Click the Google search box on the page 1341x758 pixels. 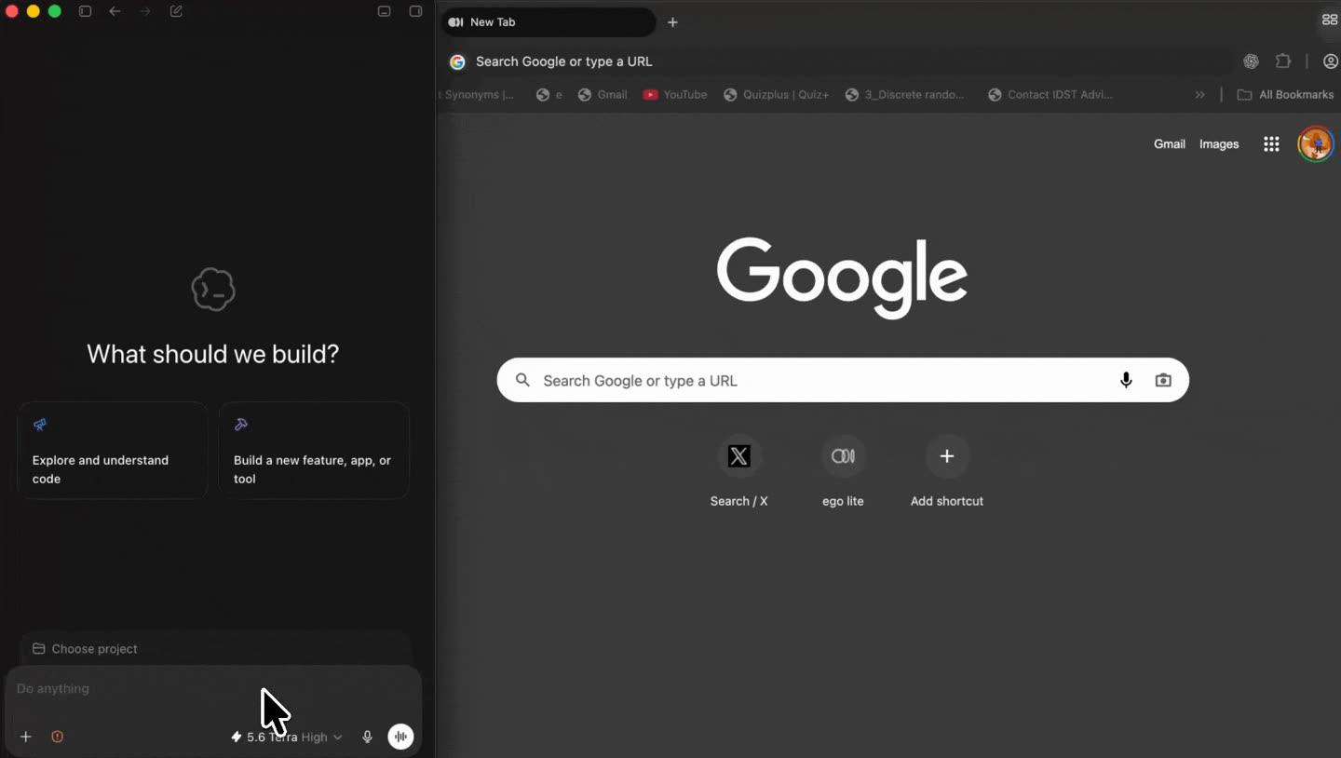pyautogui.click(x=843, y=380)
